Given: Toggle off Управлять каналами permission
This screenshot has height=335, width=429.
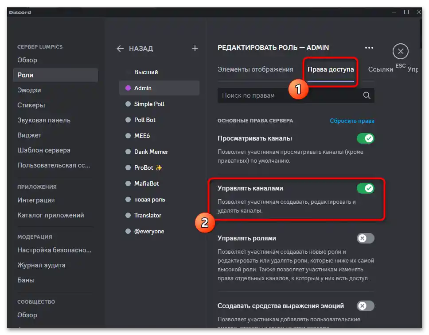Looking at the screenshot, I should (x=366, y=188).
